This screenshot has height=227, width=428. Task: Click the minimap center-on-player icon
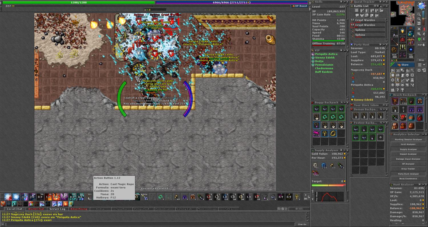[419, 23]
